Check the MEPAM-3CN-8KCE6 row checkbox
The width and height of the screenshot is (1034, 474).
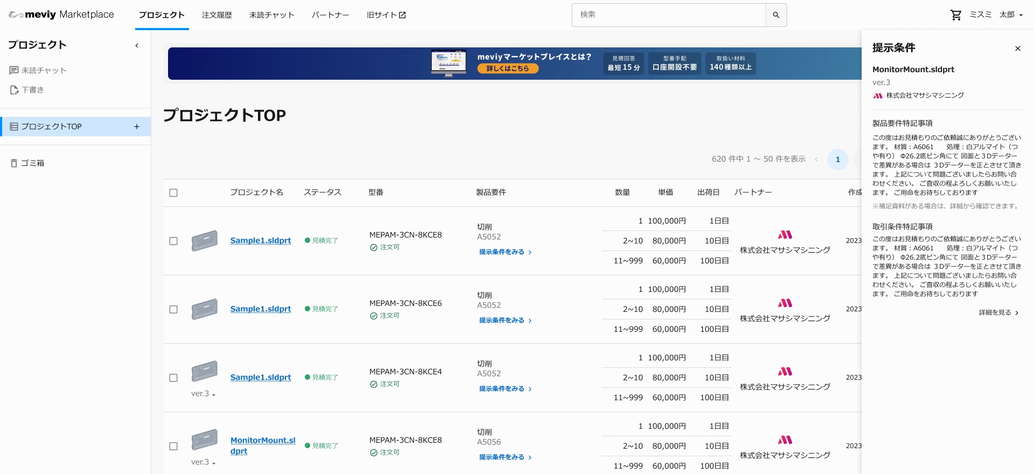coord(173,309)
